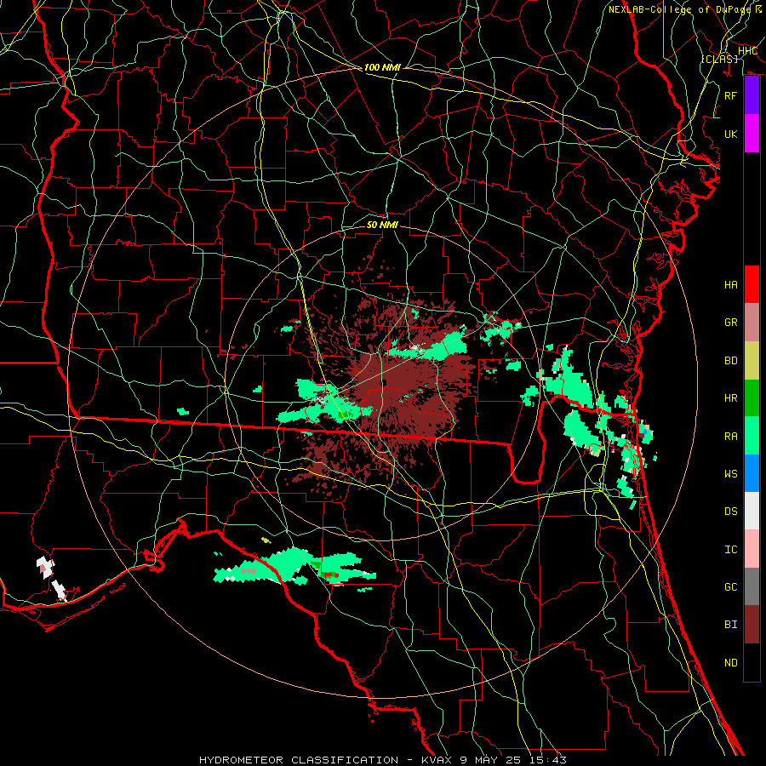Click the 9 MAY 25 date text
This screenshot has width=766, height=766.
coord(491,760)
